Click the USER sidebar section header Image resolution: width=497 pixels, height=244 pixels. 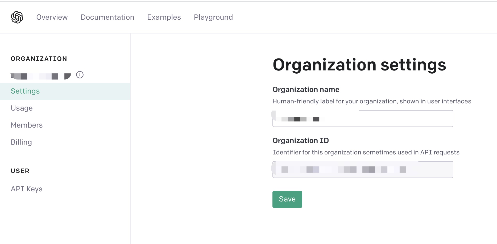pyautogui.click(x=20, y=171)
